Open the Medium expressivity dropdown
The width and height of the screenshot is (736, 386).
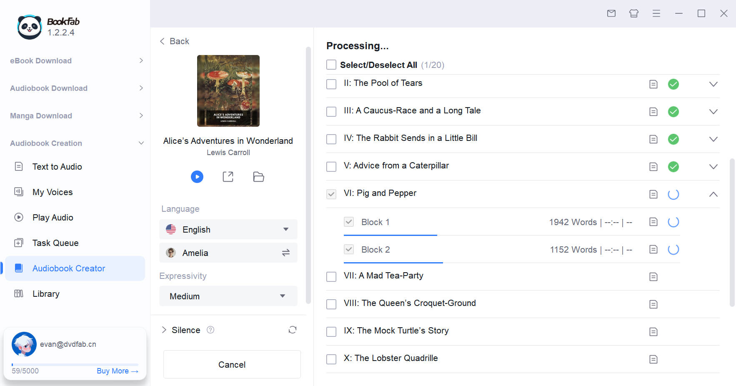pyautogui.click(x=228, y=296)
